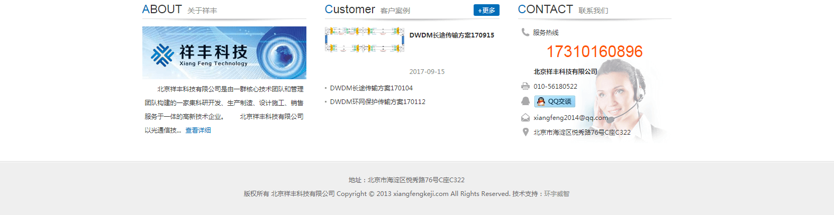Click the +更多 button in Customer section
Image resolution: width=834 pixels, height=215 pixels.
coord(486,10)
